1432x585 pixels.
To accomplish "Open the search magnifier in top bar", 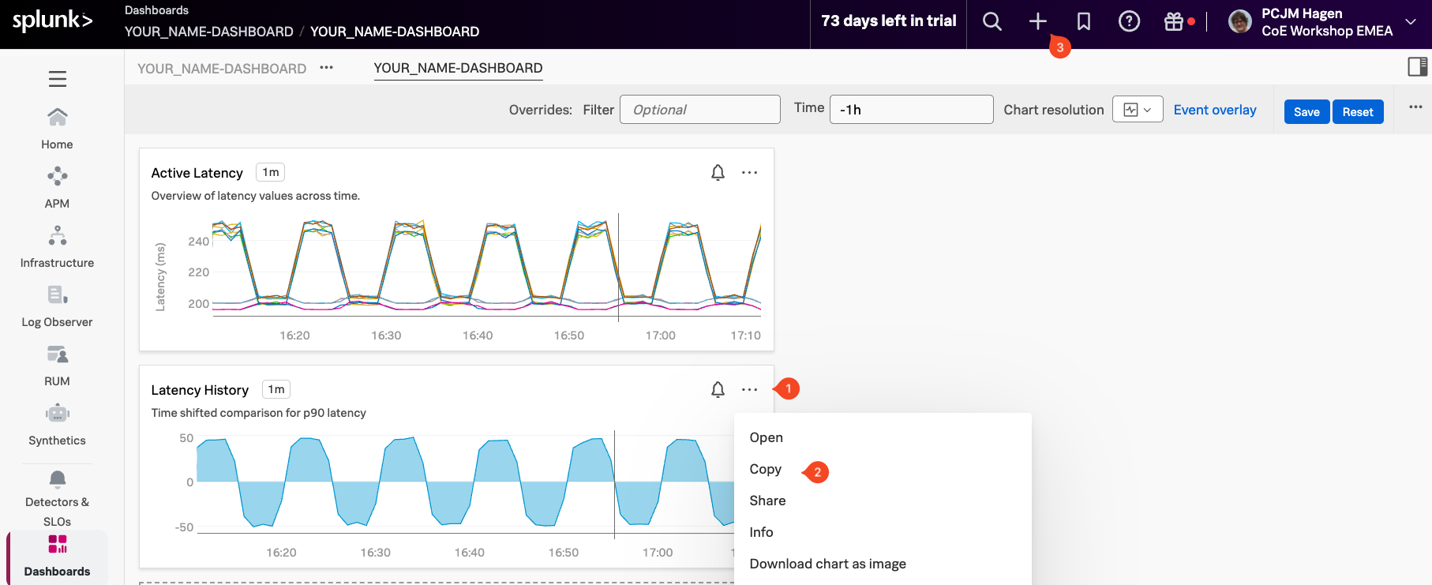I will click(x=992, y=22).
